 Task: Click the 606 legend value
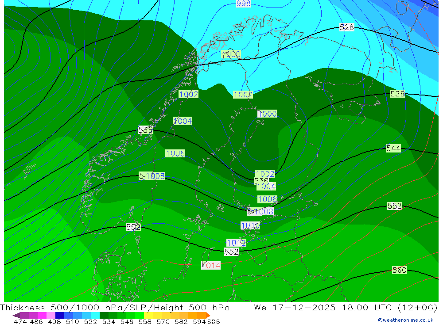[x=214, y=322]
